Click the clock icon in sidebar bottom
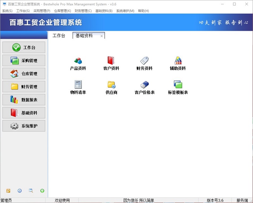Screen dimensions: 253x203 [20, 191]
